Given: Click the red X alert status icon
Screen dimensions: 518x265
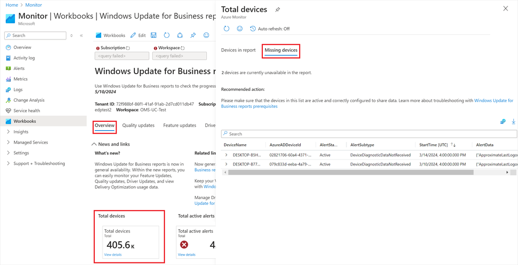Looking at the screenshot, I should [185, 245].
